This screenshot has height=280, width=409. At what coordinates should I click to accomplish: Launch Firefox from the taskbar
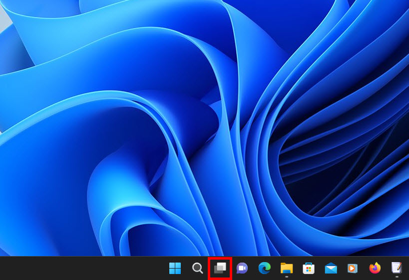tap(375, 268)
